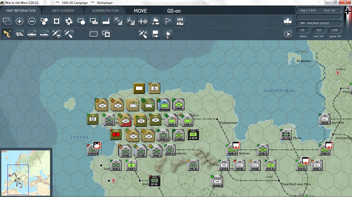Click the zoom in plus icon
Screen dimensions: 352x197
[19, 21]
